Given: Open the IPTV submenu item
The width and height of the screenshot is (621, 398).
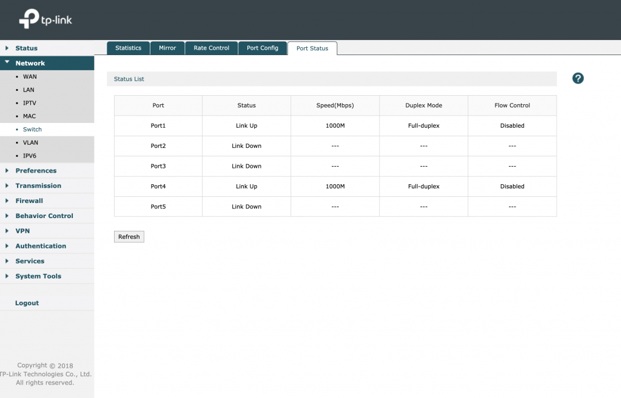Looking at the screenshot, I should pyautogui.click(x=30, y=103).
